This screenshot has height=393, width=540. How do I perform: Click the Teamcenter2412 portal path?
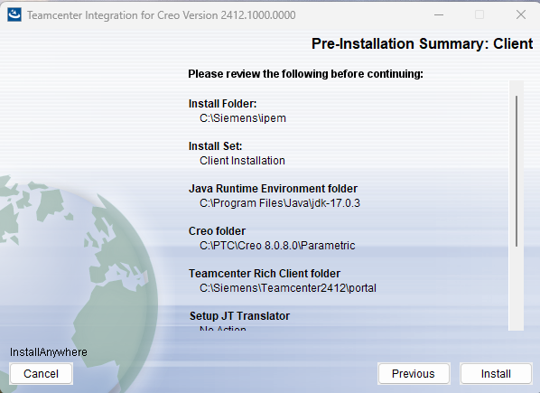[x=288, y=287]
